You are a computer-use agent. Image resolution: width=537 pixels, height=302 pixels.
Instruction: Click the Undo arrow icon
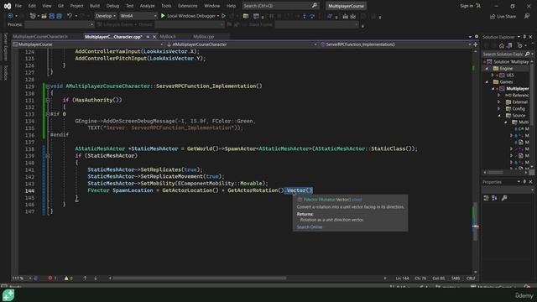(70, 16)
